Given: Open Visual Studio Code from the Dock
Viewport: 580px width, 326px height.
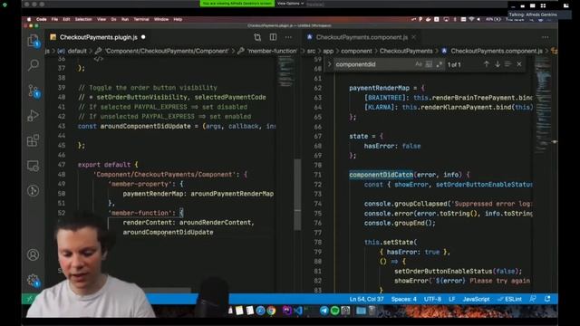Looking at the screenshot, I should 298,311.
